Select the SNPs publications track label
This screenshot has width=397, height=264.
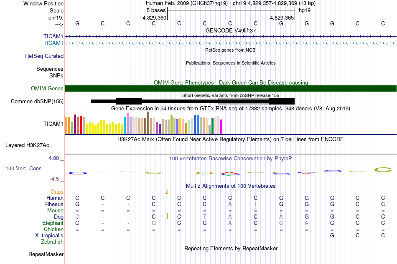[x=56, y=75]
